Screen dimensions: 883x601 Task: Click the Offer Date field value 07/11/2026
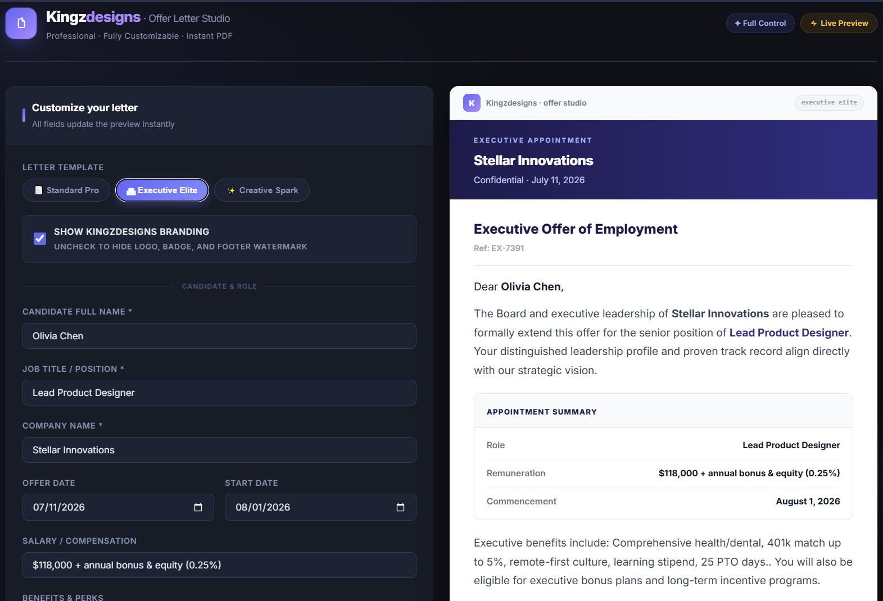click(x=59, y=507)
